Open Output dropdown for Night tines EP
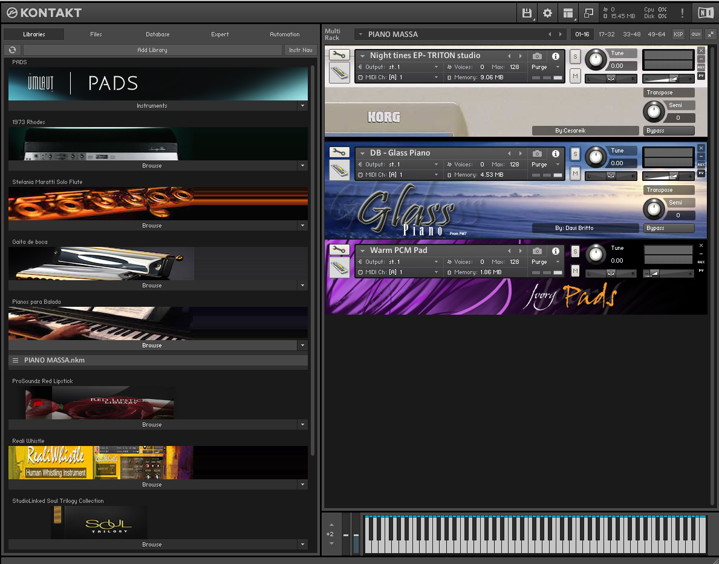The image size is (719, 564). click(436, 67)
